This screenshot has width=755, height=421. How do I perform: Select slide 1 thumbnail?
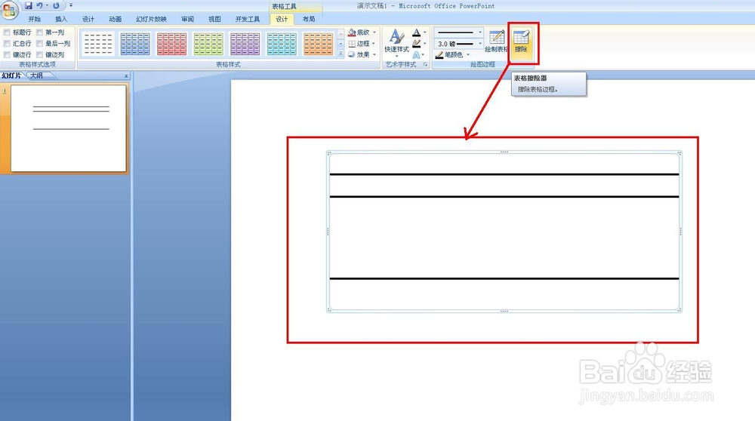click(69, 128)
